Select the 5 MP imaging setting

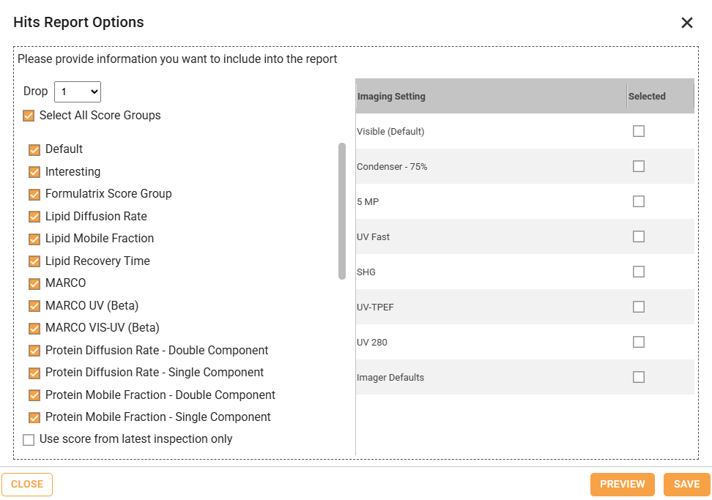(639, 201)
